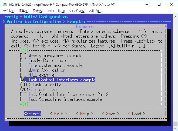Click the Examples breadcrumb text
Screen dimensions: 178x131
tap(76, 22)
